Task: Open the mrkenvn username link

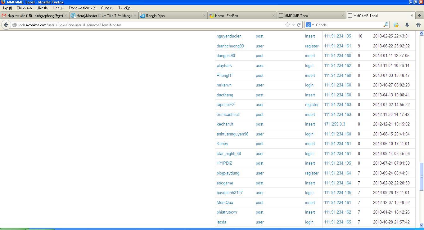Action: click(224, 85)
